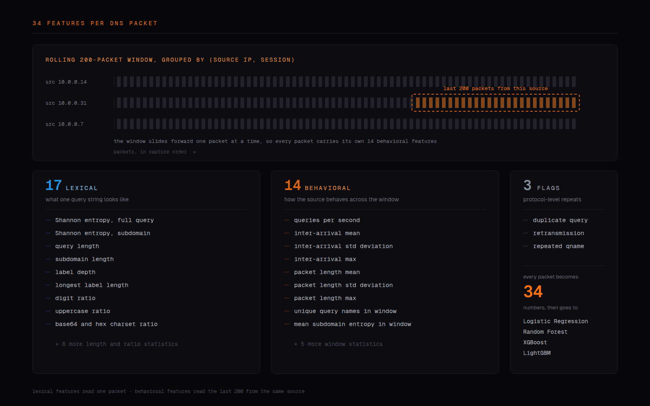
Task: Select the "retransmission" flag
Action: (559, 233)
